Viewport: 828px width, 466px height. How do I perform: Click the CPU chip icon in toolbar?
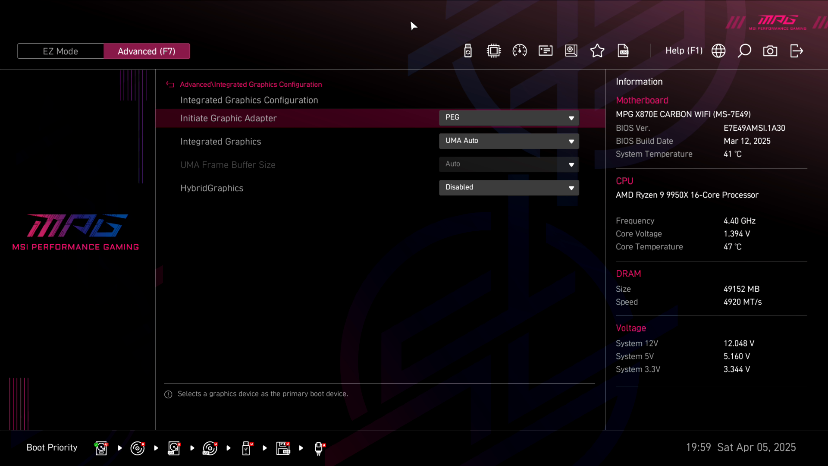pos(494,51)
